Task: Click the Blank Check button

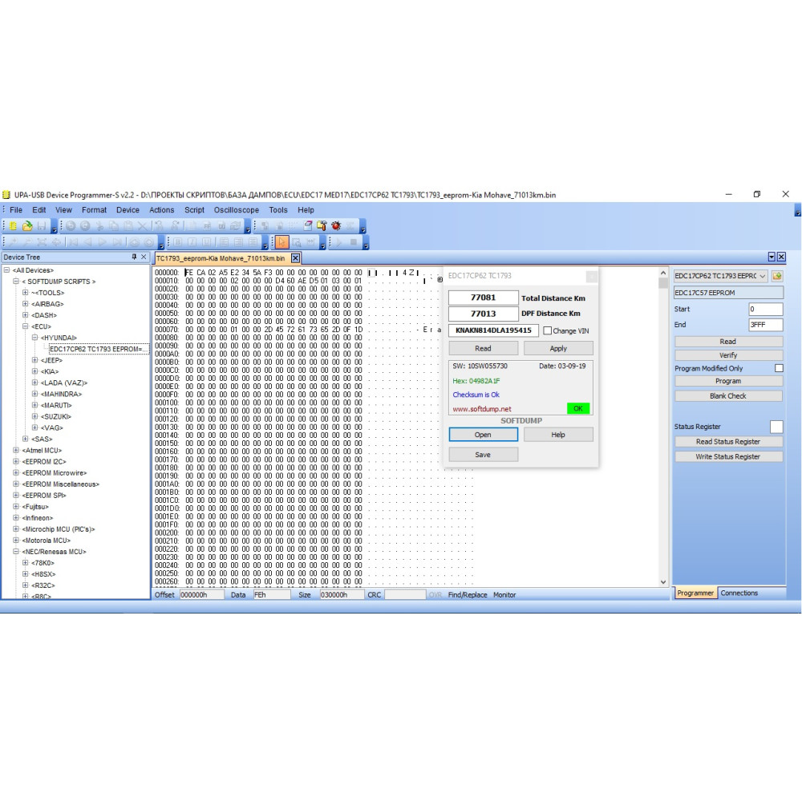Action: [x=728, y=396]
